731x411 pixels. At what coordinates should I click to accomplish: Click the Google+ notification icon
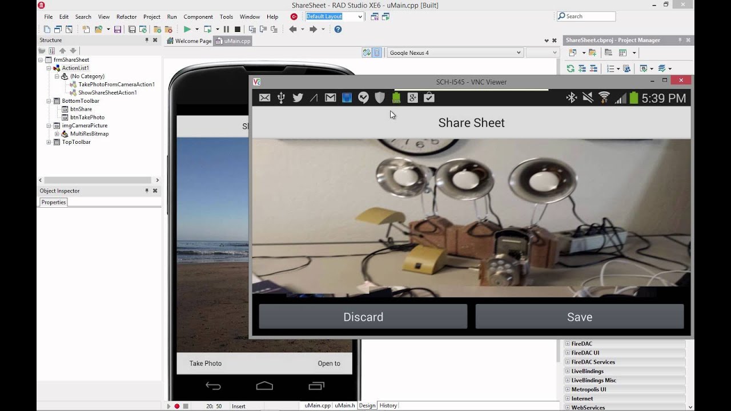[x=412, y=98]
